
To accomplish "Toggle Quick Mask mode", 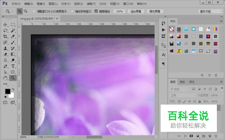I will 5,102.
